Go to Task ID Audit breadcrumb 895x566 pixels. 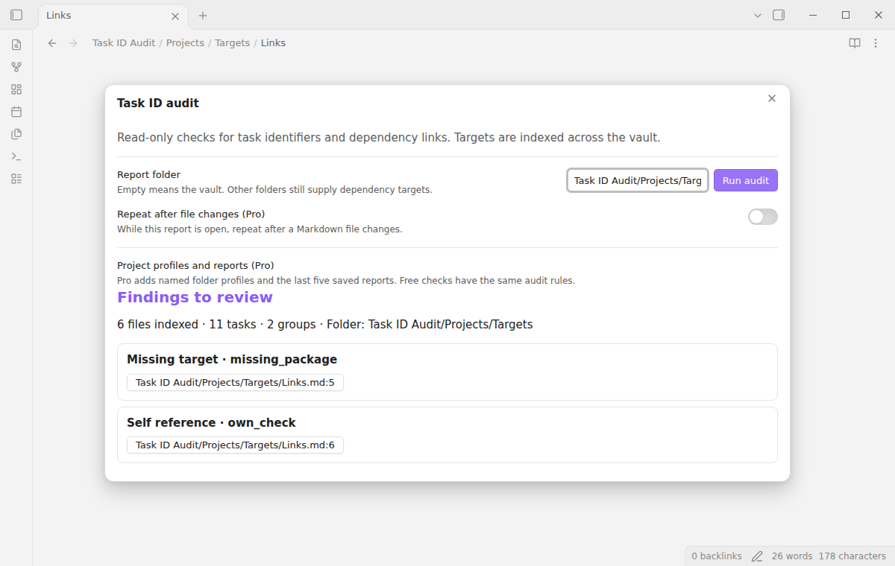[x=124, y=43]
